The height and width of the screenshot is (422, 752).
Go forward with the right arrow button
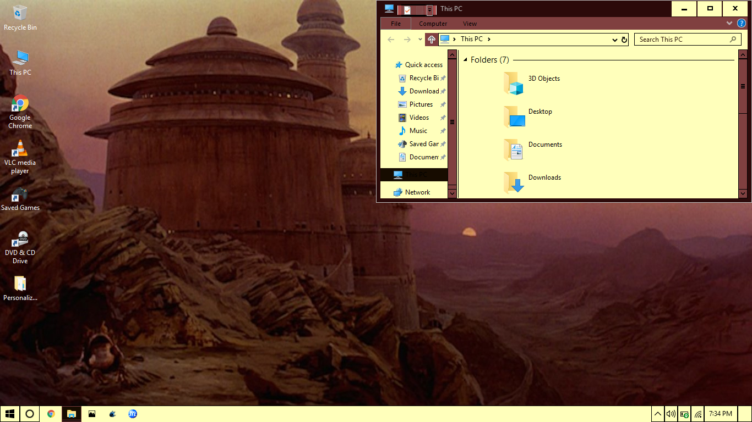click(x=407, y=40)
